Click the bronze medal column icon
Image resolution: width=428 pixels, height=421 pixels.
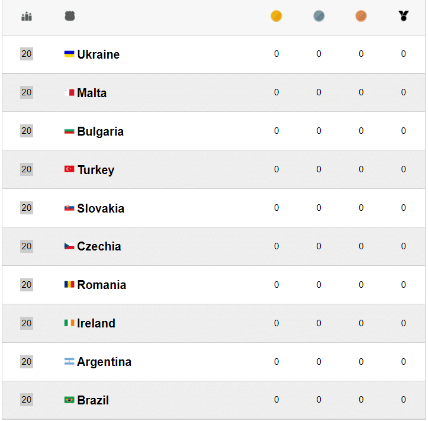[x=361, y=17]
